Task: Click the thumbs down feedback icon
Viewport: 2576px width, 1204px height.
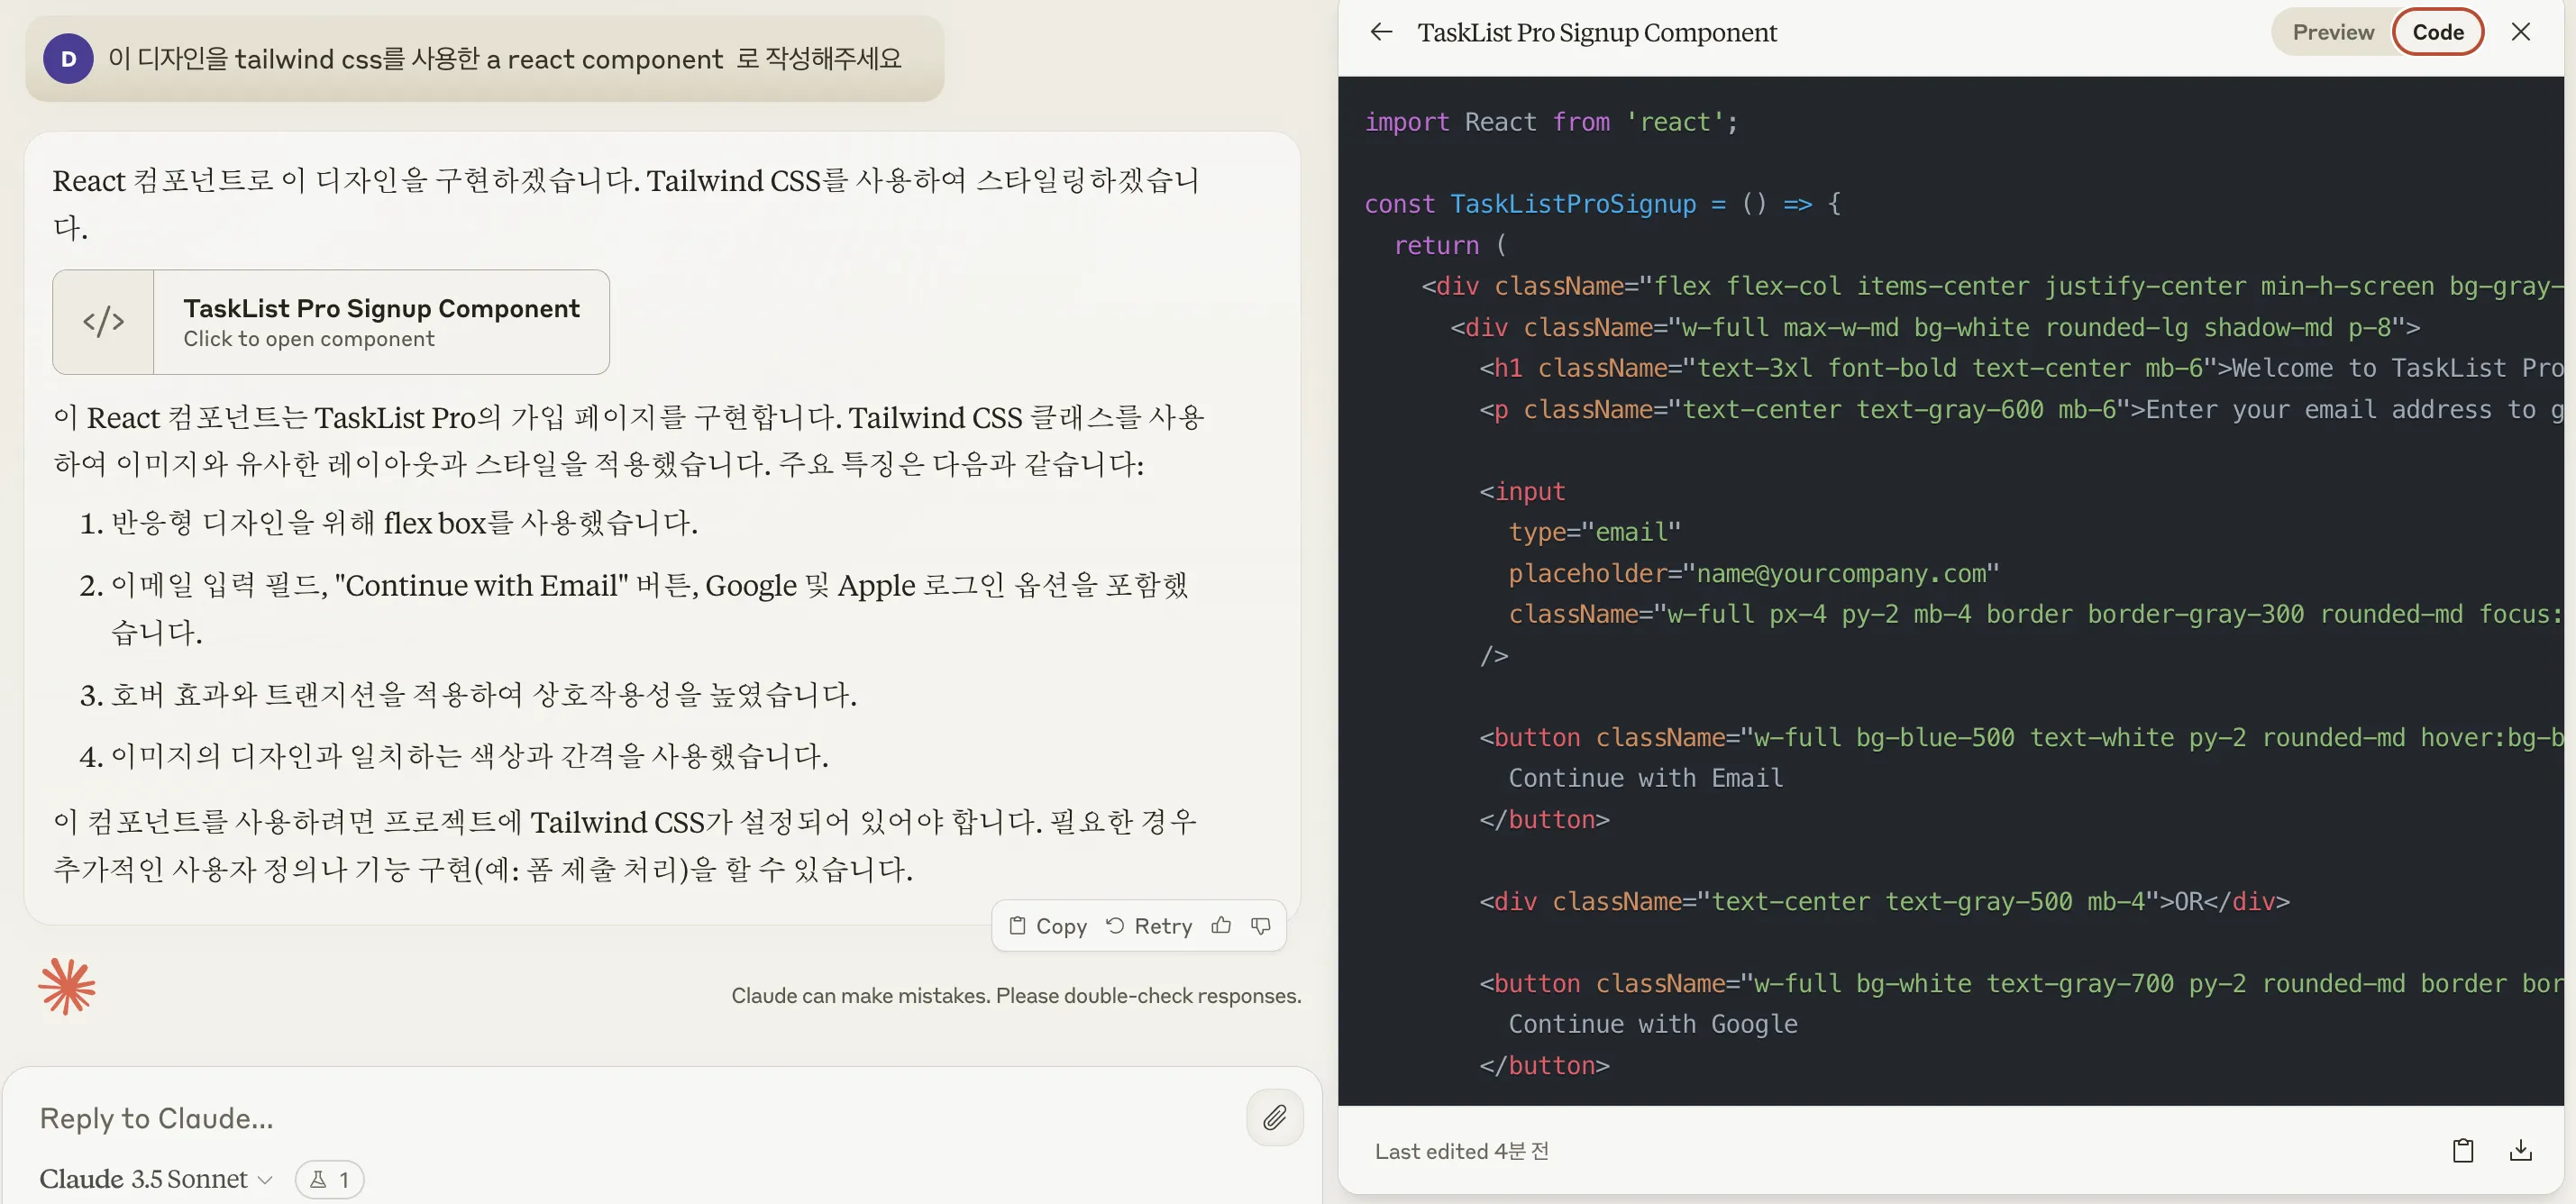Action: coord(1260,926)
